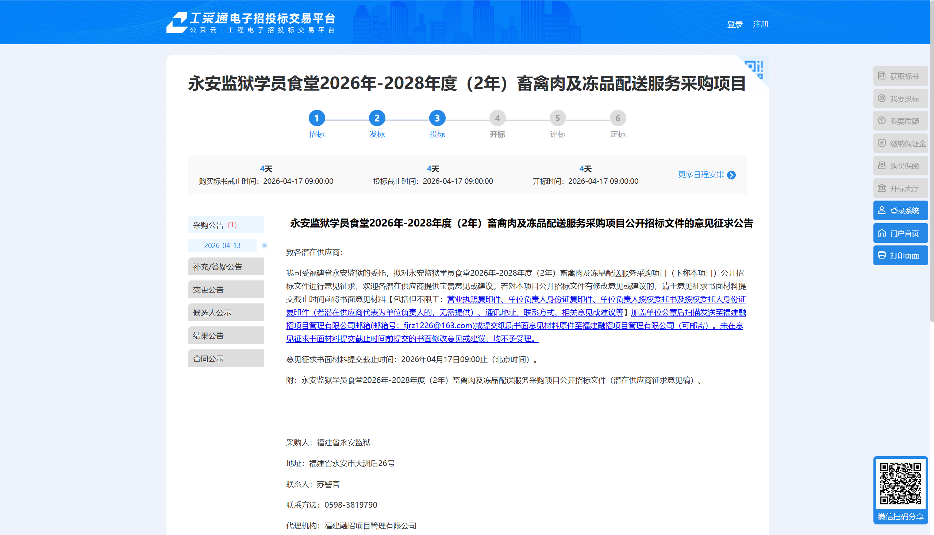Expand the 采购公告 (1) section
The height and width of the screenshot is (535, 934).
(x=226, y=225)
